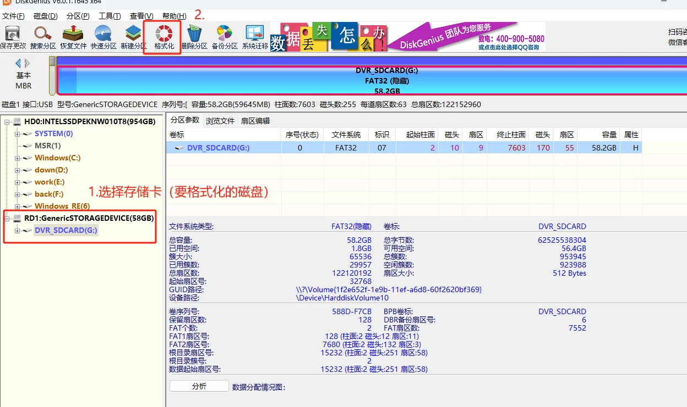Click the 新建分区 (new partition) icon
Viewport: 687px width, 407px height.
click(x=134, y=37)
